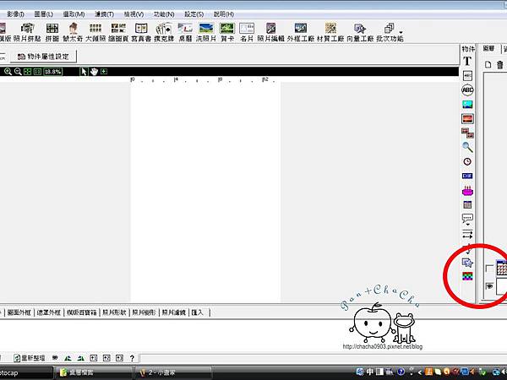The height and width of the screenshot is (380, 507).
Task: Create a new layer with blank page icon
Action: point(488,65)
